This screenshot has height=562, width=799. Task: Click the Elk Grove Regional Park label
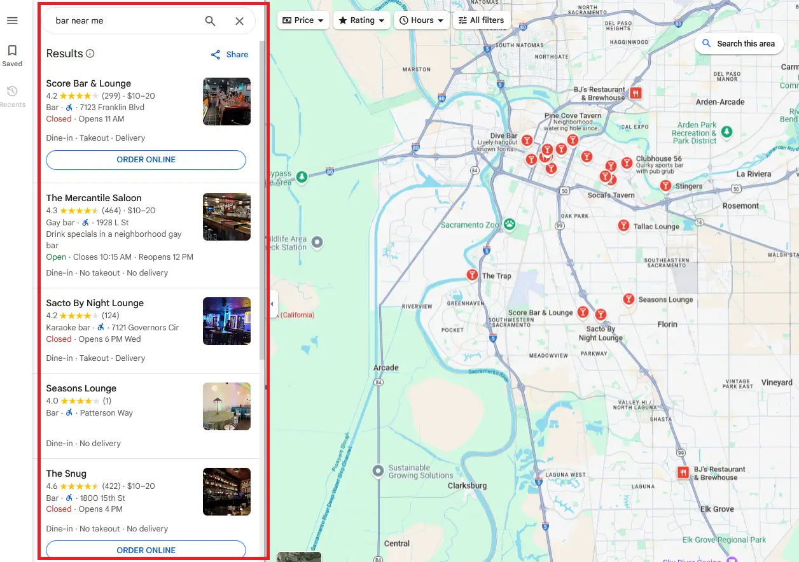tap(725, 540)
